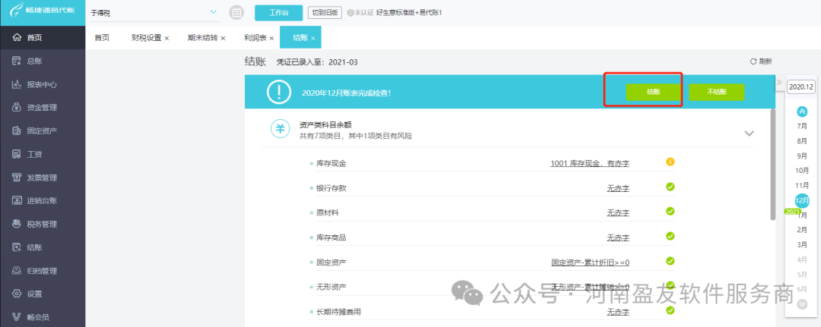Click the 未认证 status label

click(x=360, y=13)
